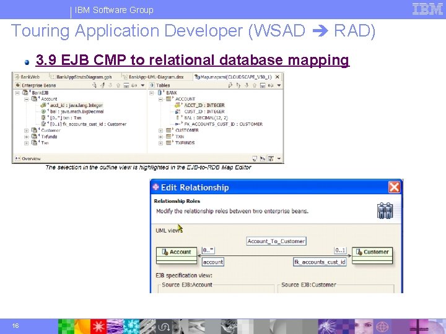Collapse the ACCOUNT table node
The image size is (446, 334).
point(160,99)
